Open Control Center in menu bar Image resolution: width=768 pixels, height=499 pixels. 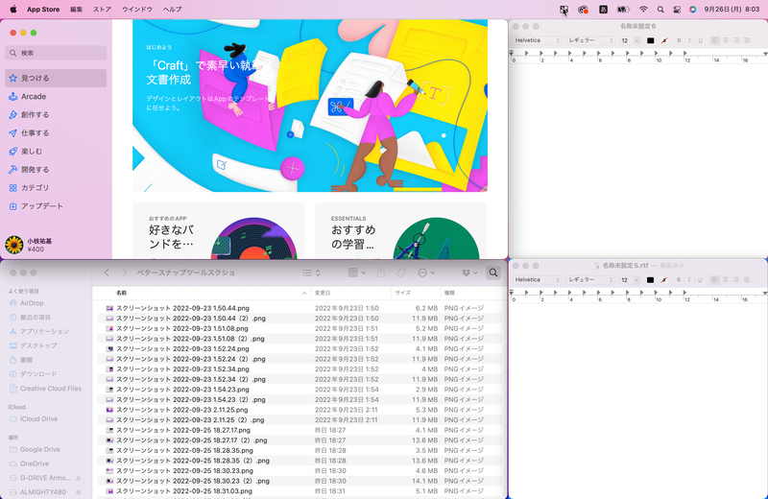coord(677,10)
